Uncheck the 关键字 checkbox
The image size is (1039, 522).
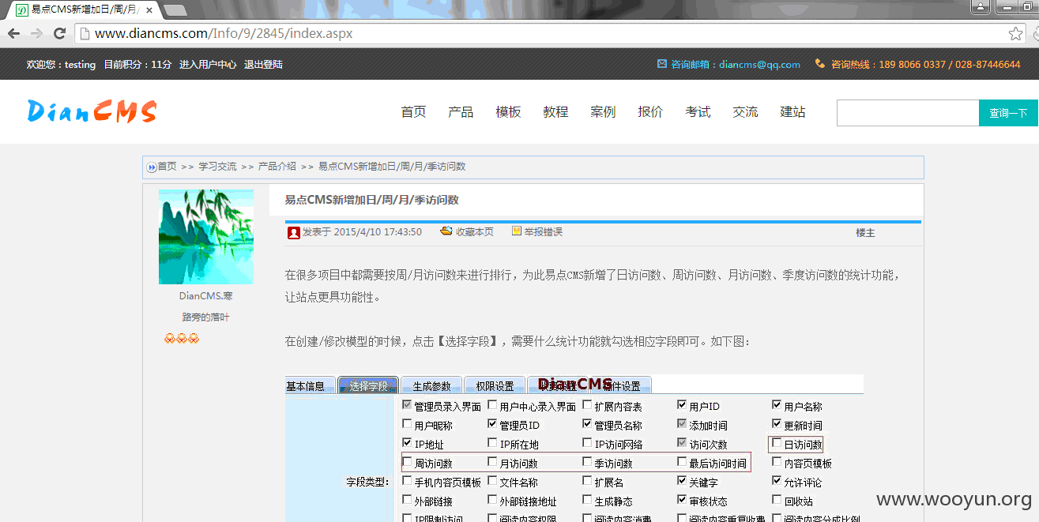pyautogui.click(x=682, y=481)
